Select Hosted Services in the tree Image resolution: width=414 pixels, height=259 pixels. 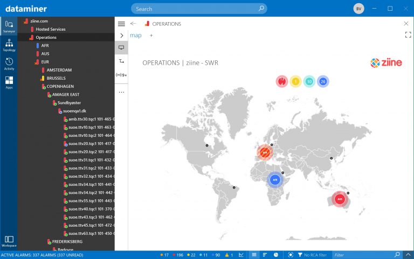[51, 29]
